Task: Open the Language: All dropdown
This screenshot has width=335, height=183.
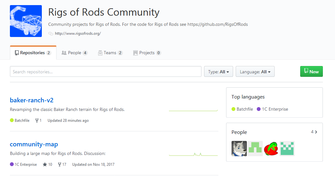Action: 255,71
